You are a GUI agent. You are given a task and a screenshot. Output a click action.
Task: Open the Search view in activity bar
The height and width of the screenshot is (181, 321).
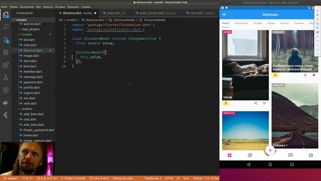[x=6, y=27]
